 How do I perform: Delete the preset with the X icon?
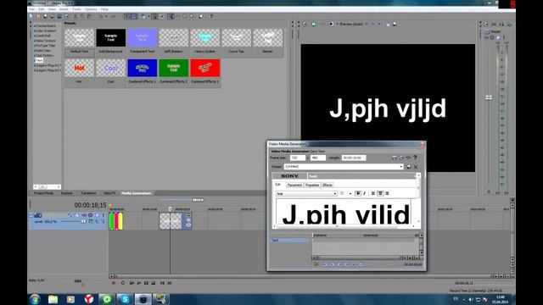416,167
